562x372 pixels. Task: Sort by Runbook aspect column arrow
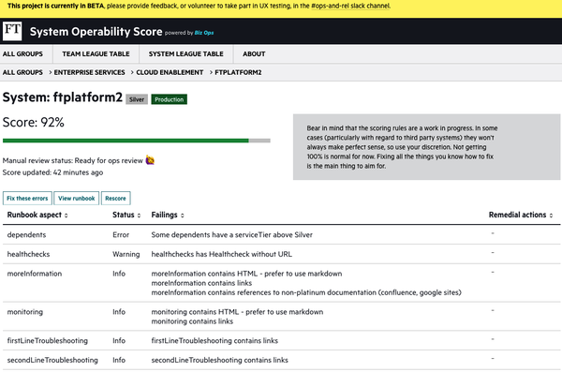click(66, 216)
